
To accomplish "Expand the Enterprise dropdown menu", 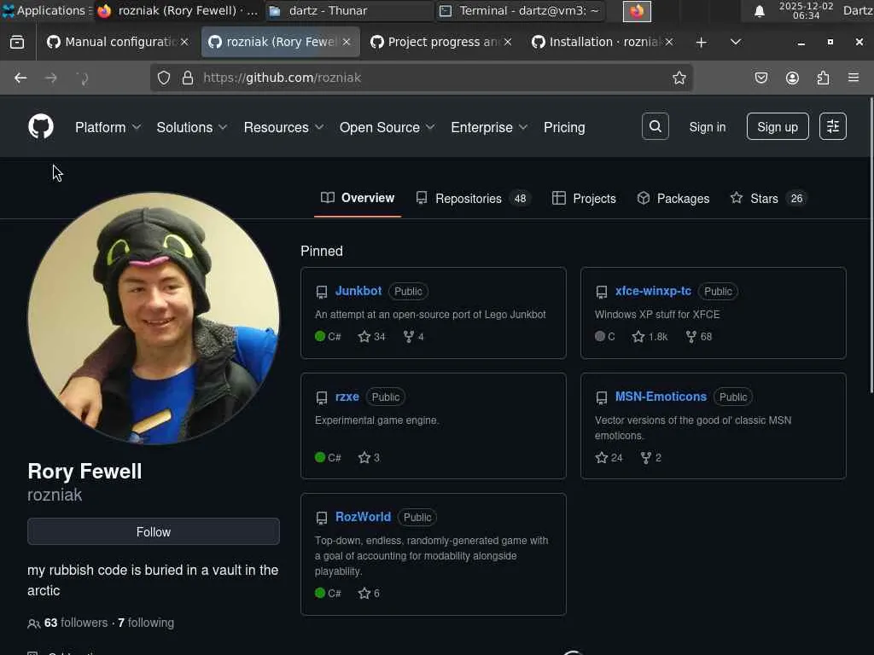I will pos(489,128).
